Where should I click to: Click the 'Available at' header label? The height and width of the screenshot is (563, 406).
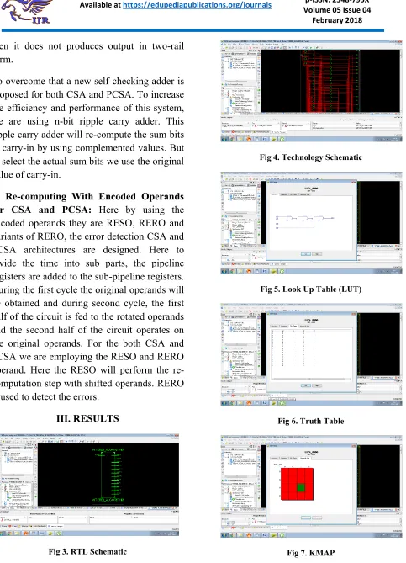click(x=100, y=5)
